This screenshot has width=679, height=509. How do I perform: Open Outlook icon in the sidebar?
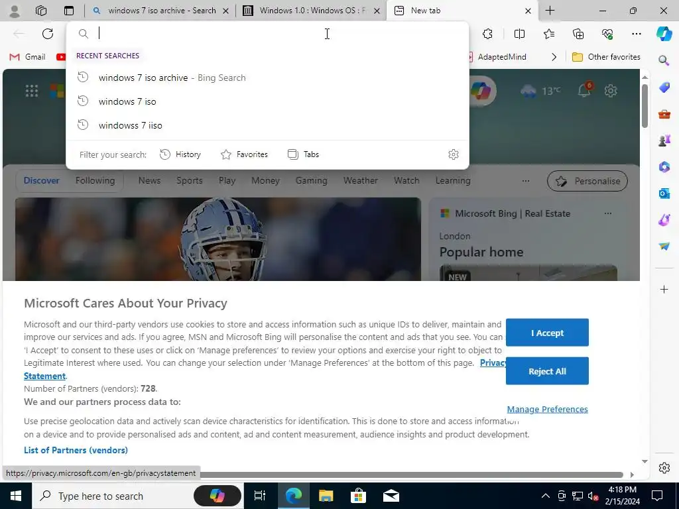664,194
